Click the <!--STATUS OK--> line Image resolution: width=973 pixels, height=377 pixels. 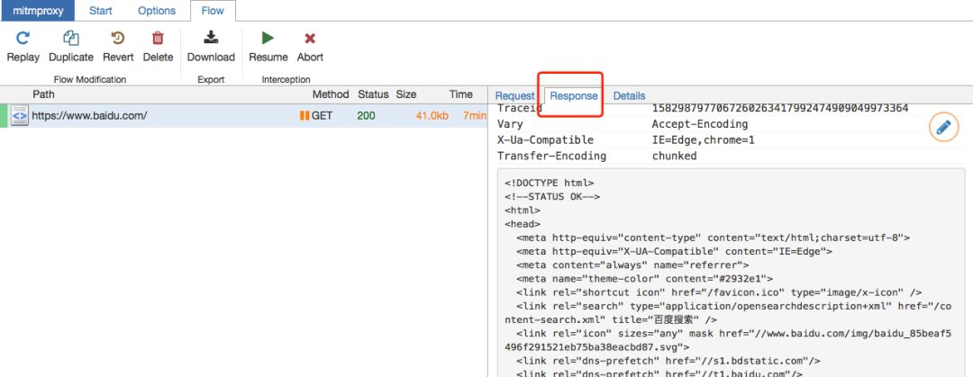(552, 196)
